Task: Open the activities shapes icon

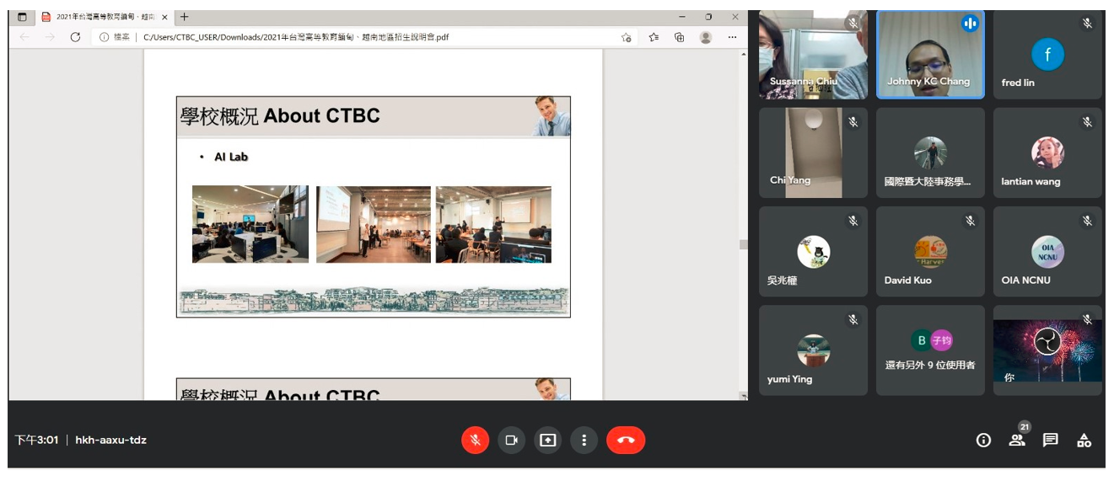Action: click(1084, 440)
